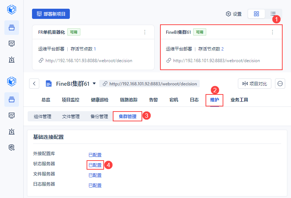Click the 项目对比 button

254,84
